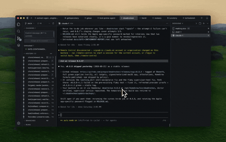The width and height of the screenshot is (226, 142).
Task: Click the auto mode on status text
Action: click(70, 121)
